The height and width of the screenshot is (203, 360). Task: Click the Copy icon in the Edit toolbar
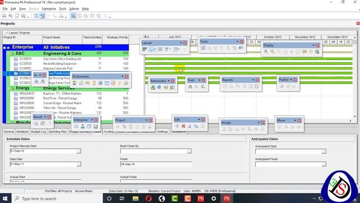[196, 126]
